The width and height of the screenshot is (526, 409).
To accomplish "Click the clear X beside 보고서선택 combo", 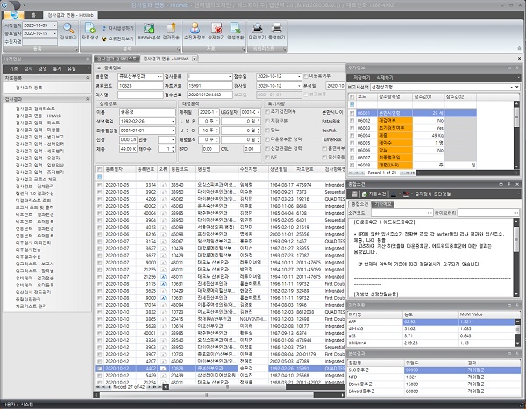I will [517, 87].
